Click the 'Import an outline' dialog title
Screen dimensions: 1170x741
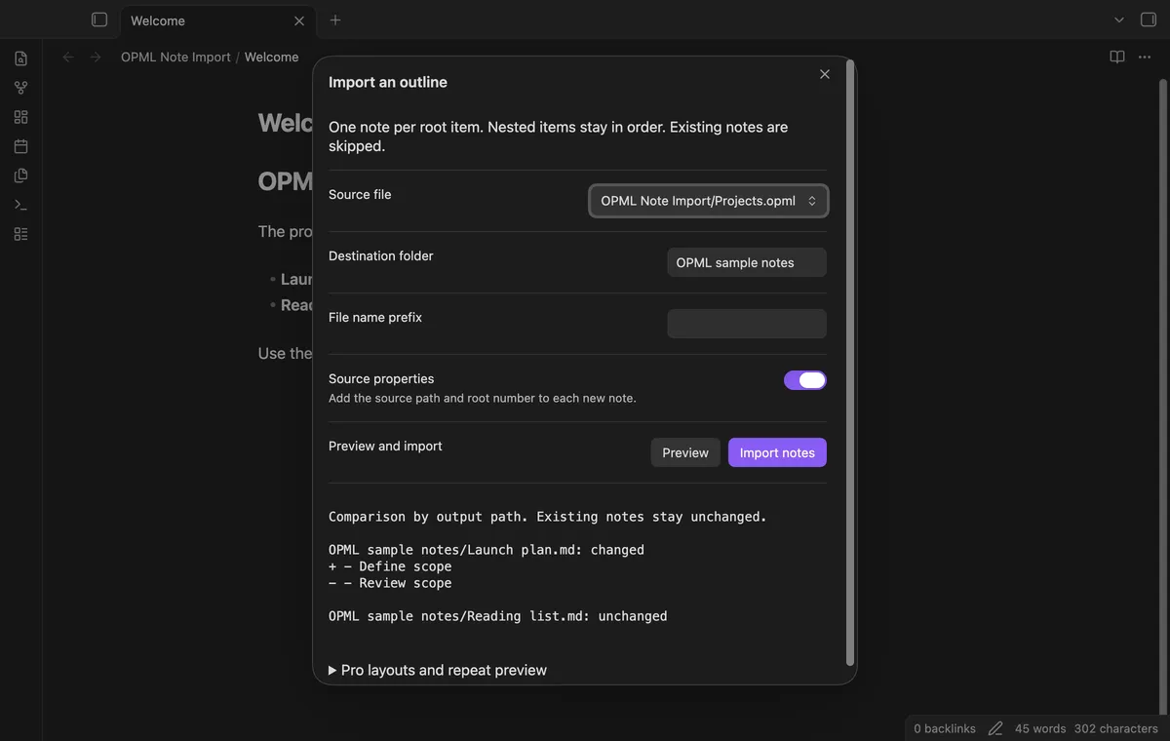tap(388, 82)
